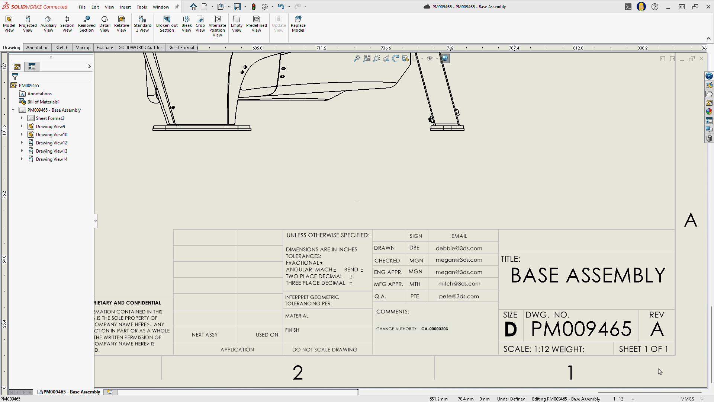The width and height of the screenshot is (714, 402).
Task: Pin the menu bar with pushpin
Action: click(x=177, y=7)
